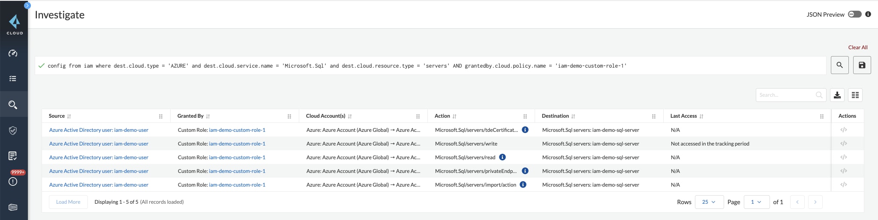The image size is (878, 220).
Task: Open iam-demo-user link in servers/write row
Action: pyautogui.click(x=99, y=144)
